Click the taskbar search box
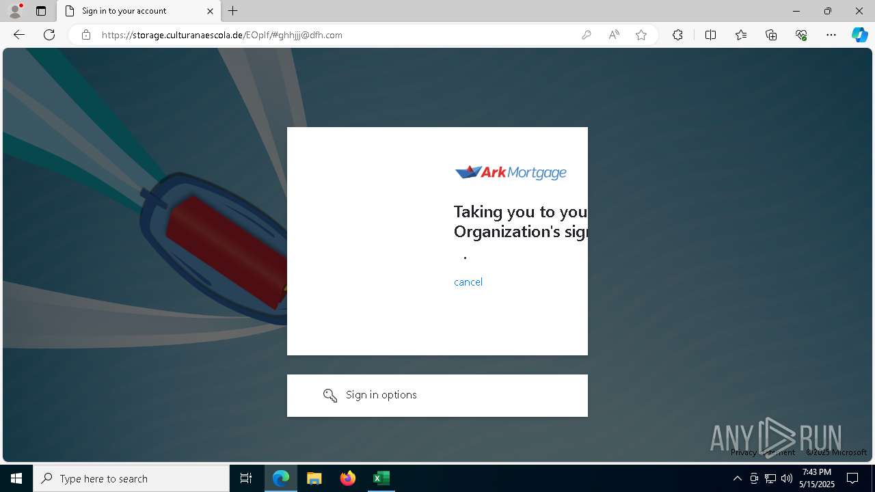This screenshot has height=492, width=875. (x=131, y=478)
